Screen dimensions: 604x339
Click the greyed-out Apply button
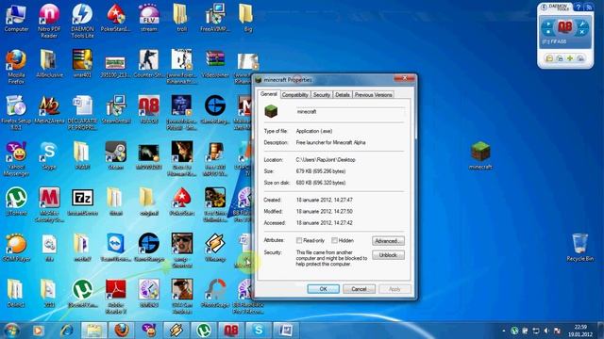coord(394,289)
